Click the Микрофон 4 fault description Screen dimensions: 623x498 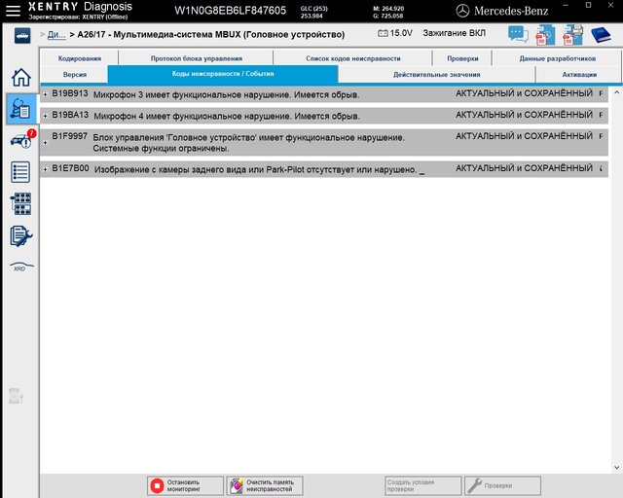coord(227,117)
